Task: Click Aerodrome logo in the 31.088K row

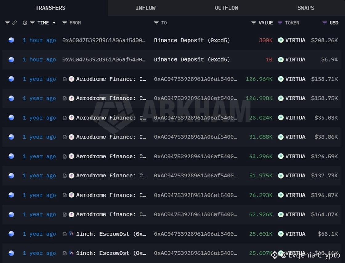Action: coord(71,137)
